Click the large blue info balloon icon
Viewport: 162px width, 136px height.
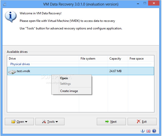tap(11, 16)
